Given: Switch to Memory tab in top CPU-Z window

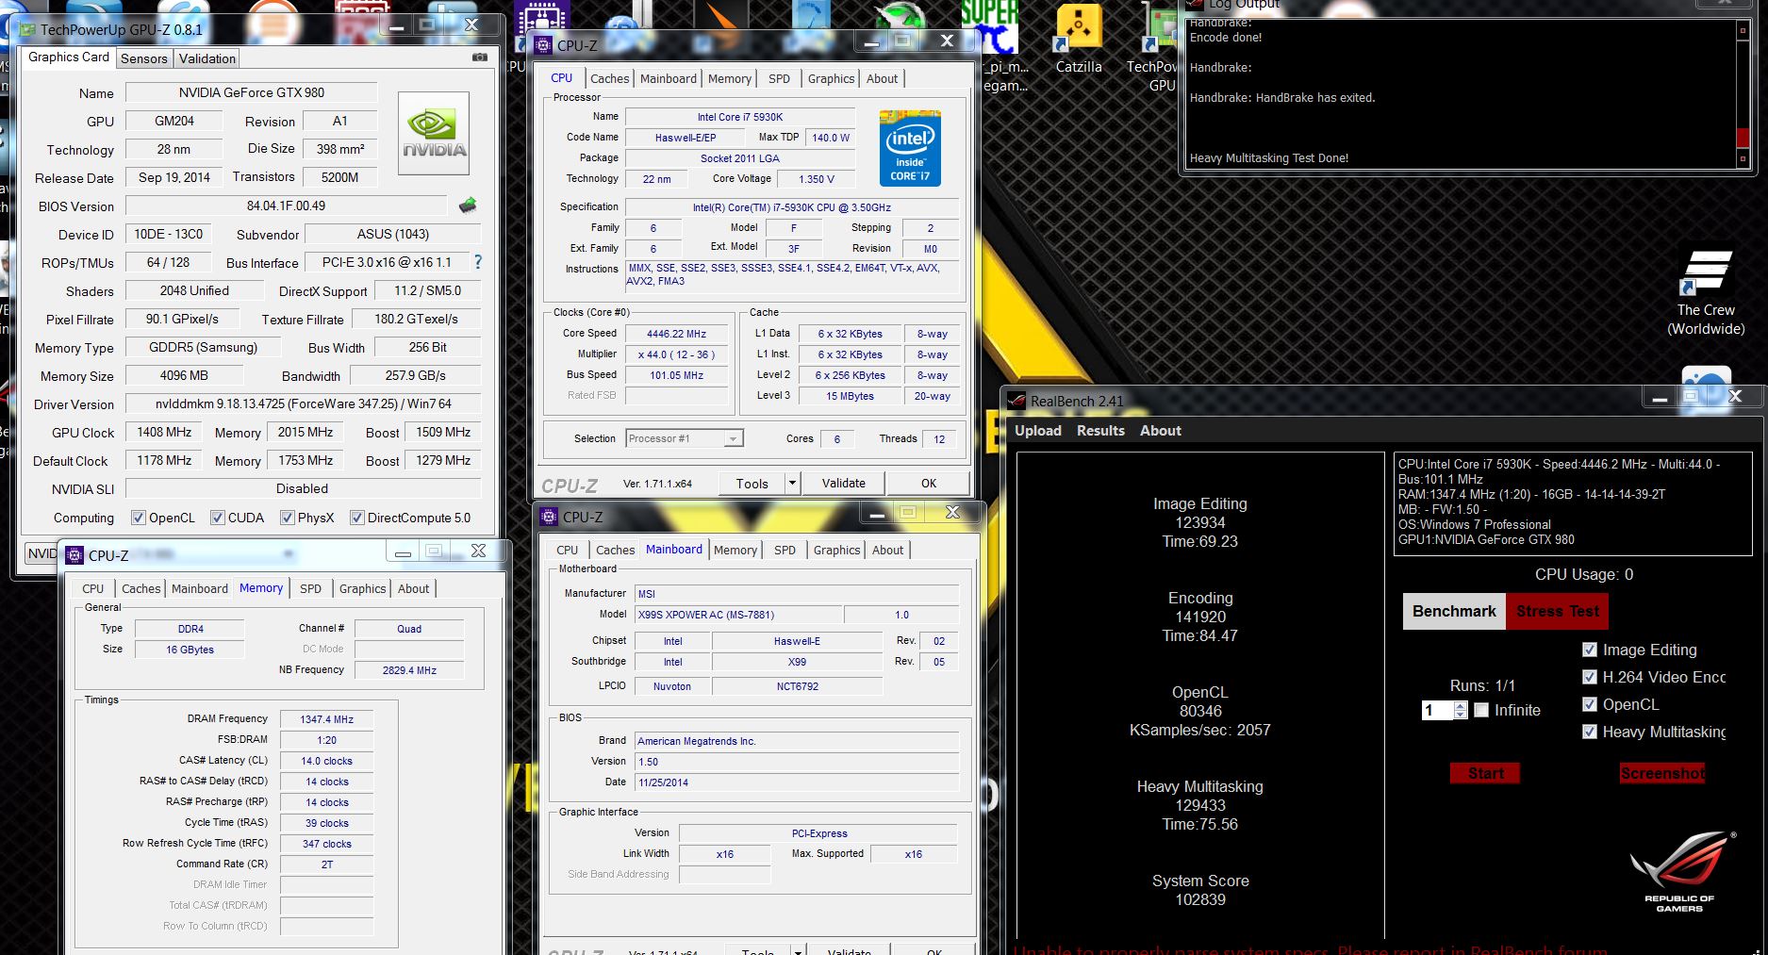Looking at the screenshot, I should tap(729, 79).
